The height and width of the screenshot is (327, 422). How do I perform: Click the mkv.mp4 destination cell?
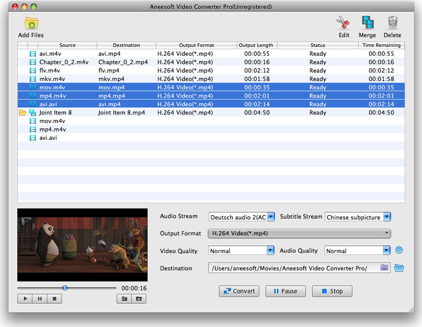111,79
